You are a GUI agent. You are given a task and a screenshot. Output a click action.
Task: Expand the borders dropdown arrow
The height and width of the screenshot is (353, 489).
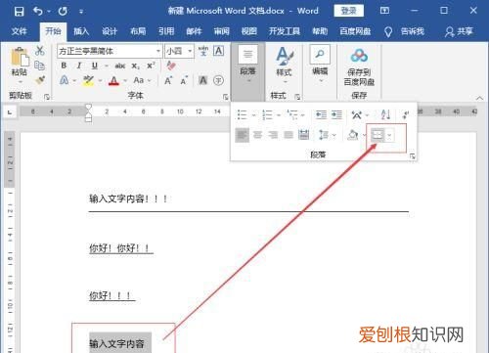390,135
